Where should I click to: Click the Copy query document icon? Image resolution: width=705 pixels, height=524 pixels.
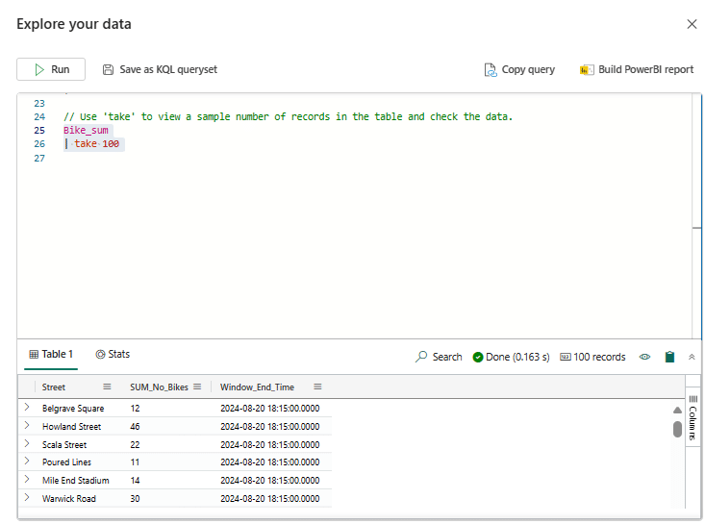(491, 69)
